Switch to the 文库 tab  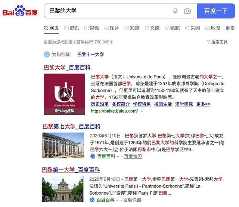pyautogui.click(x=152, y=28)
